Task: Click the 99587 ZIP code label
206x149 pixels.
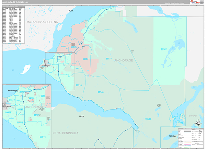Action: (x=148, y=119)
